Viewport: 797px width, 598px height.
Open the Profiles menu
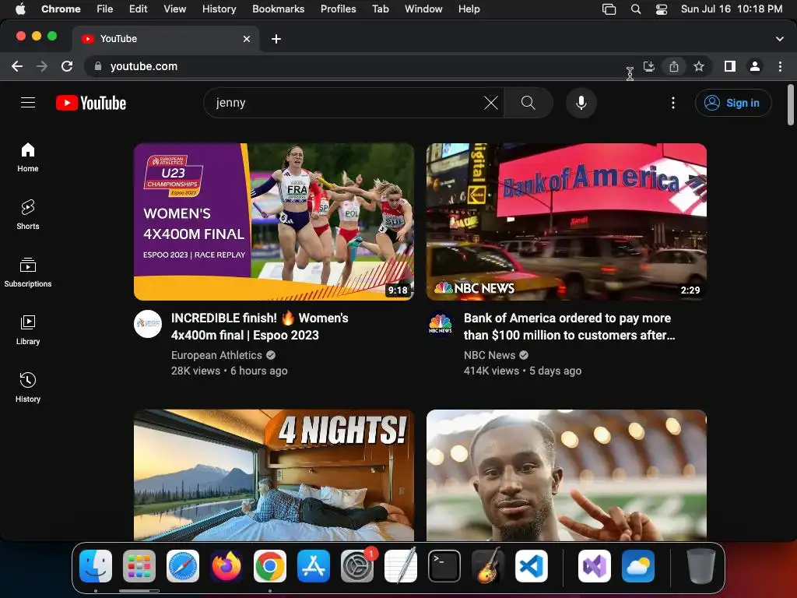(x=338, y=9)
